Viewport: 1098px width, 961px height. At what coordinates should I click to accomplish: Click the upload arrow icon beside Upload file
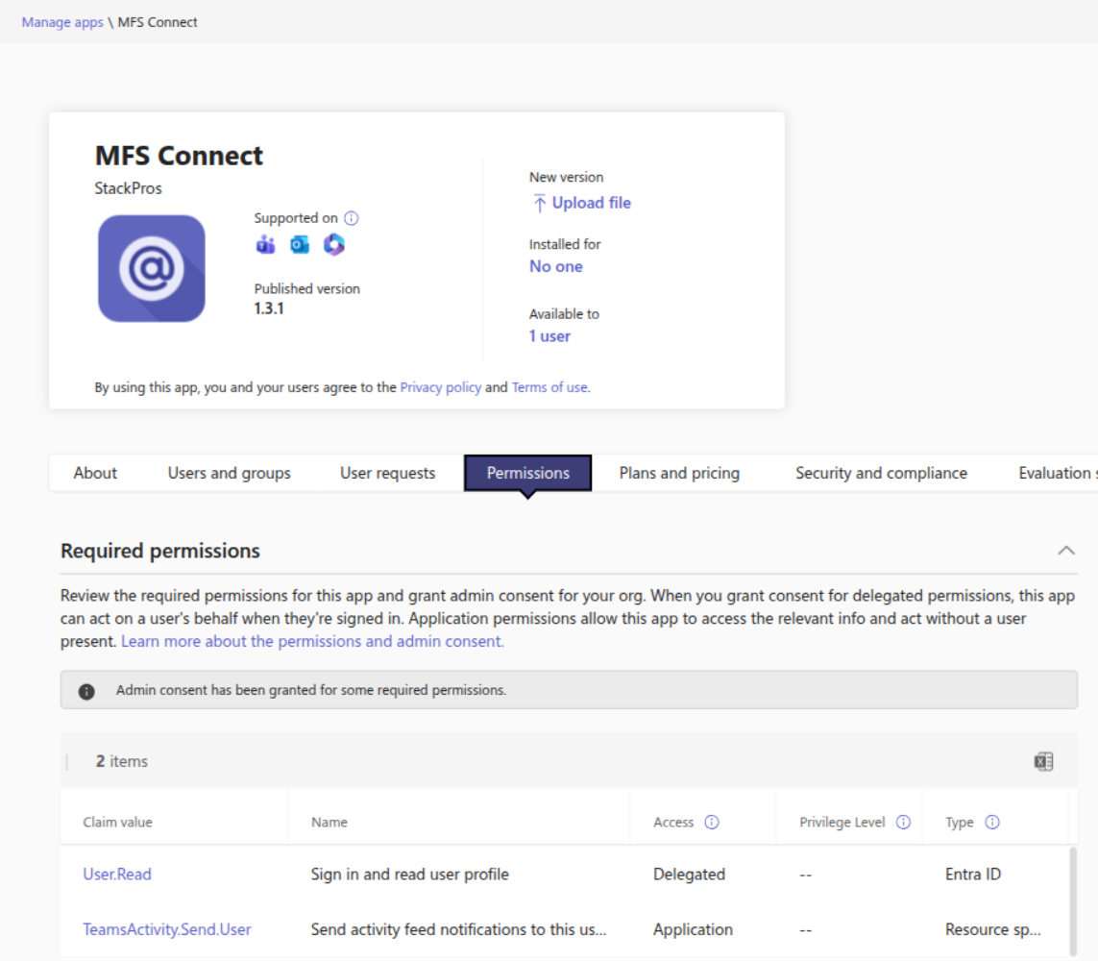pyautogui.click(x=539, y=203)
